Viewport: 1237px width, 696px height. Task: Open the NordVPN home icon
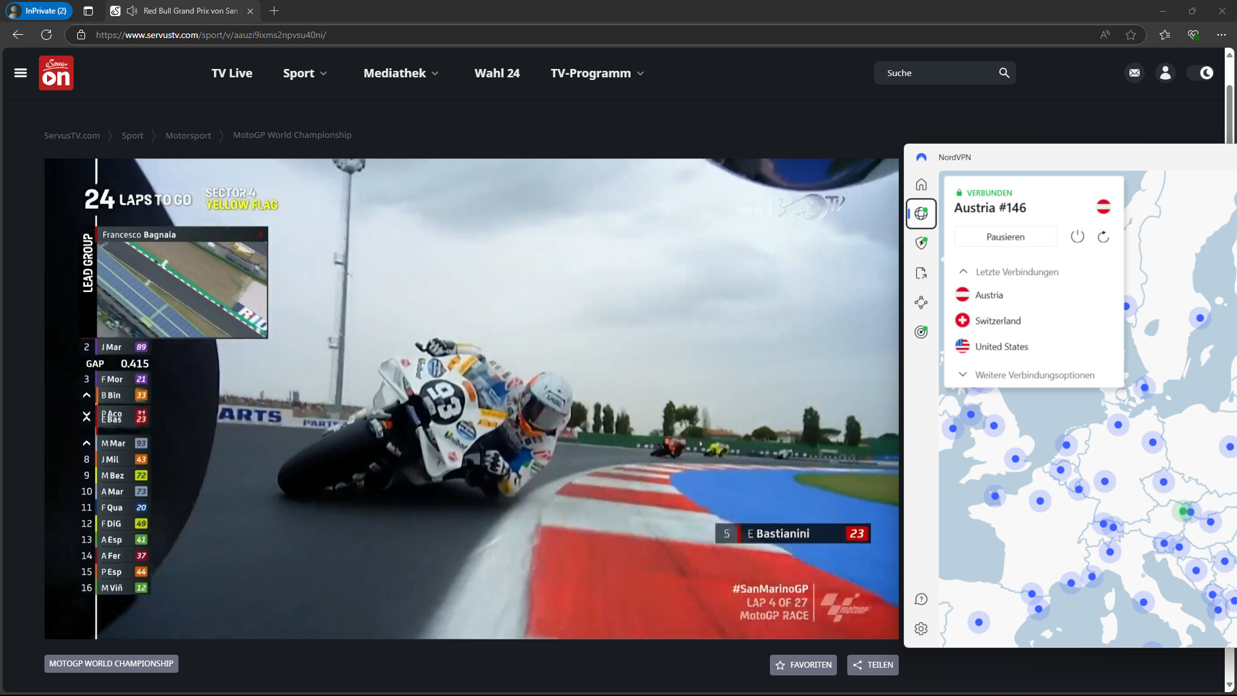(921, 185)
